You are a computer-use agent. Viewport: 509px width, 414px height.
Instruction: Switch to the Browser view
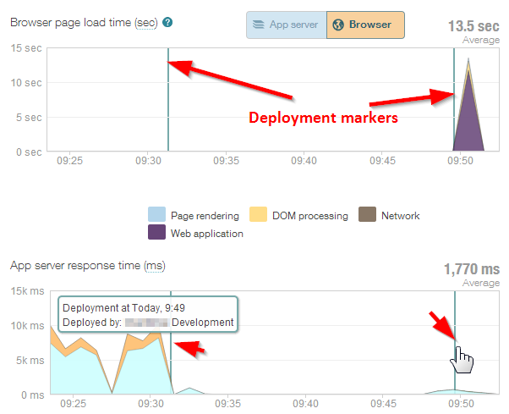coord(365,25)
